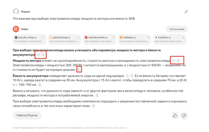
Task: Click the thumbs up like icon
Action: pos(175,115)
